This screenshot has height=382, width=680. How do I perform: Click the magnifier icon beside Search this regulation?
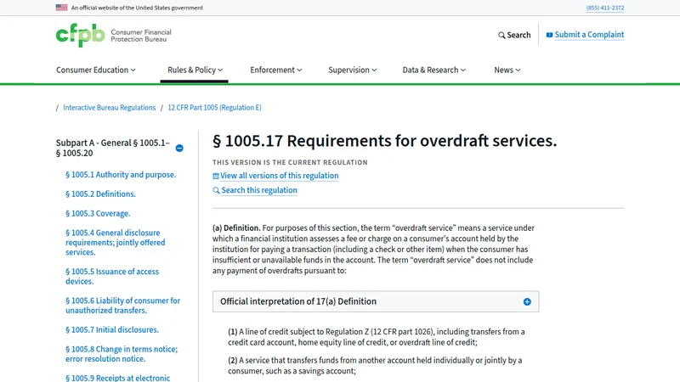click(216, 190)
